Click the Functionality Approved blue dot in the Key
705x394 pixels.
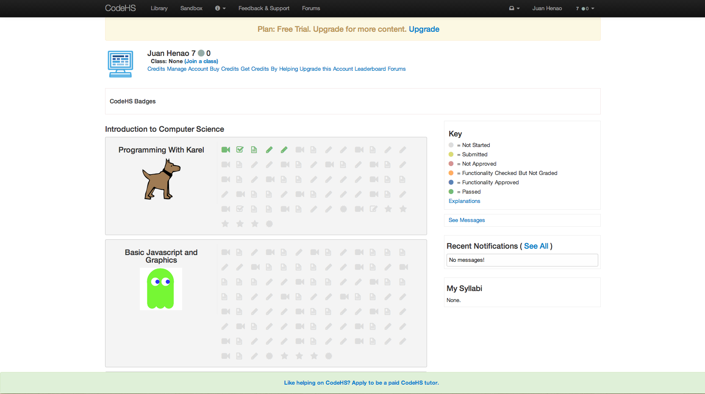(x=451, y=182)
